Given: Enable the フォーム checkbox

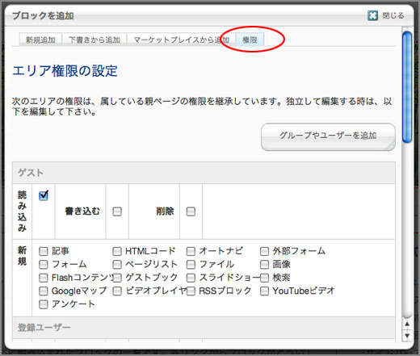Looking at the screenshot, I should point(44,265).
